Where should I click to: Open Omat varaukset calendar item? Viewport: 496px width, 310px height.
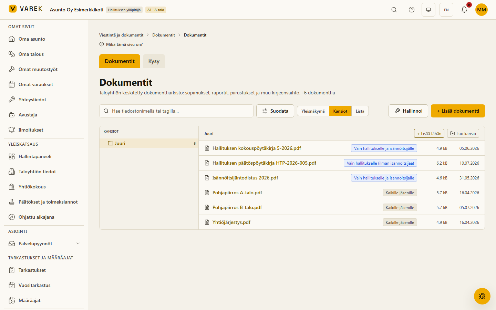coord(44,84)
